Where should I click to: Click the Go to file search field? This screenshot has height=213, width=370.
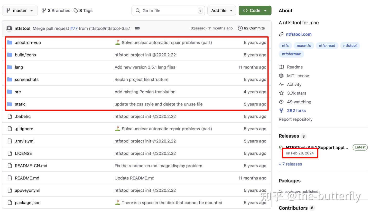[x=168, y=11]
